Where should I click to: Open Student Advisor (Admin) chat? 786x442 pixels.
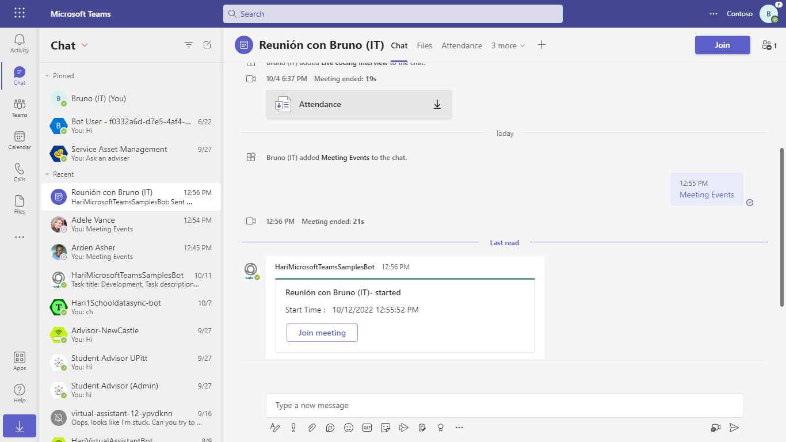[131, 390]
